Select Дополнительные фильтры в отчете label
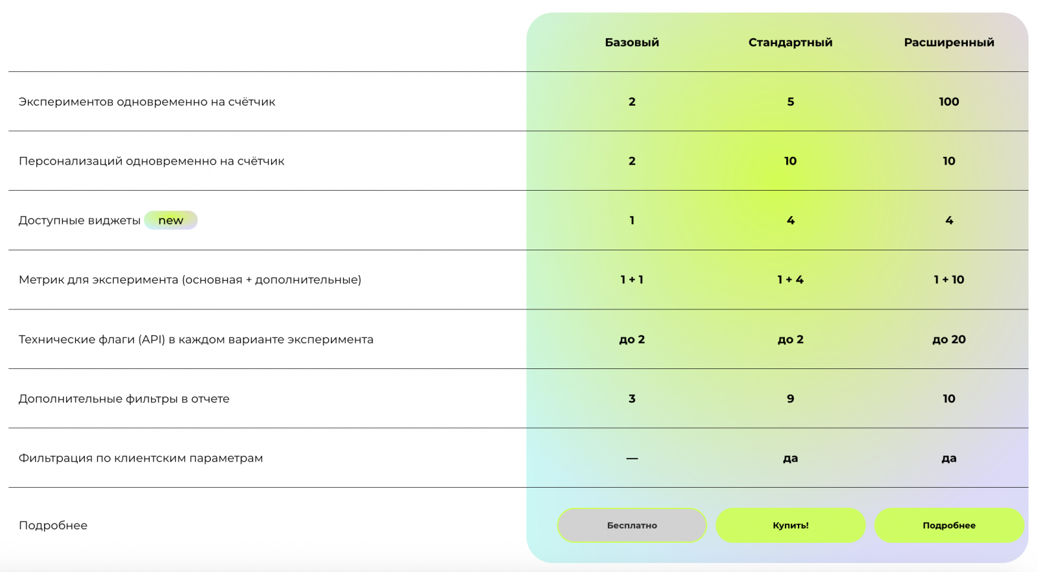 point(124,399)
